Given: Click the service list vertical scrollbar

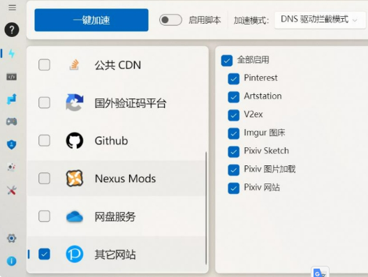Looking at the screenshot, I should coord(206,208).
